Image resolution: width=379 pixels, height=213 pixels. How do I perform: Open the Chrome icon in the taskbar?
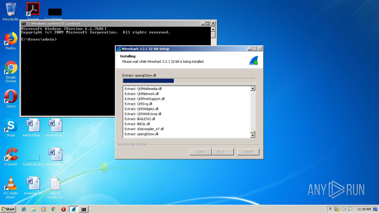click(53, 209)
